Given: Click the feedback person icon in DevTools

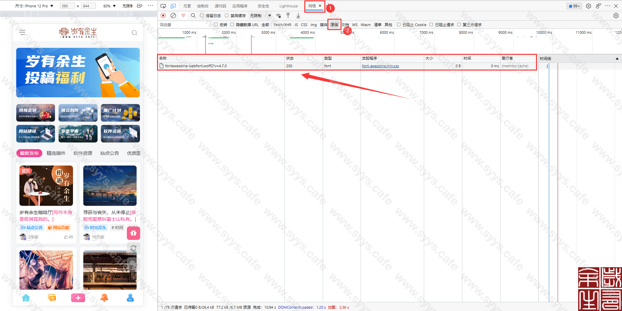Looking at the screenshot, I should tap(598, 6).
